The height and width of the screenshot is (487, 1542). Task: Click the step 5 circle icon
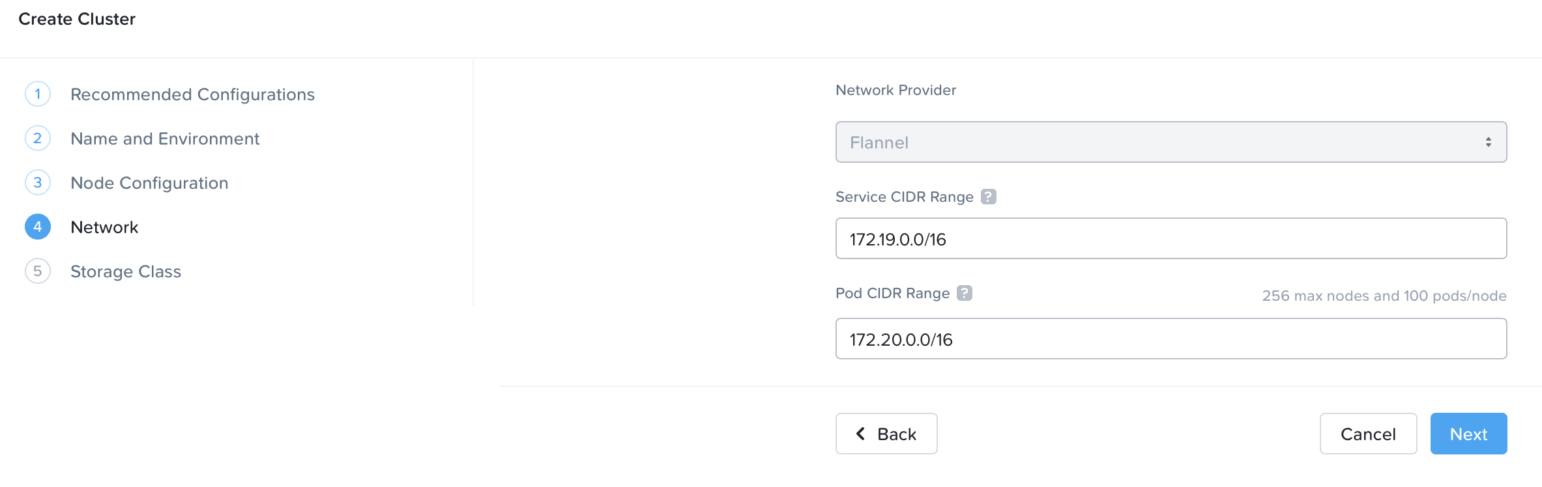[x=38, y=271]
